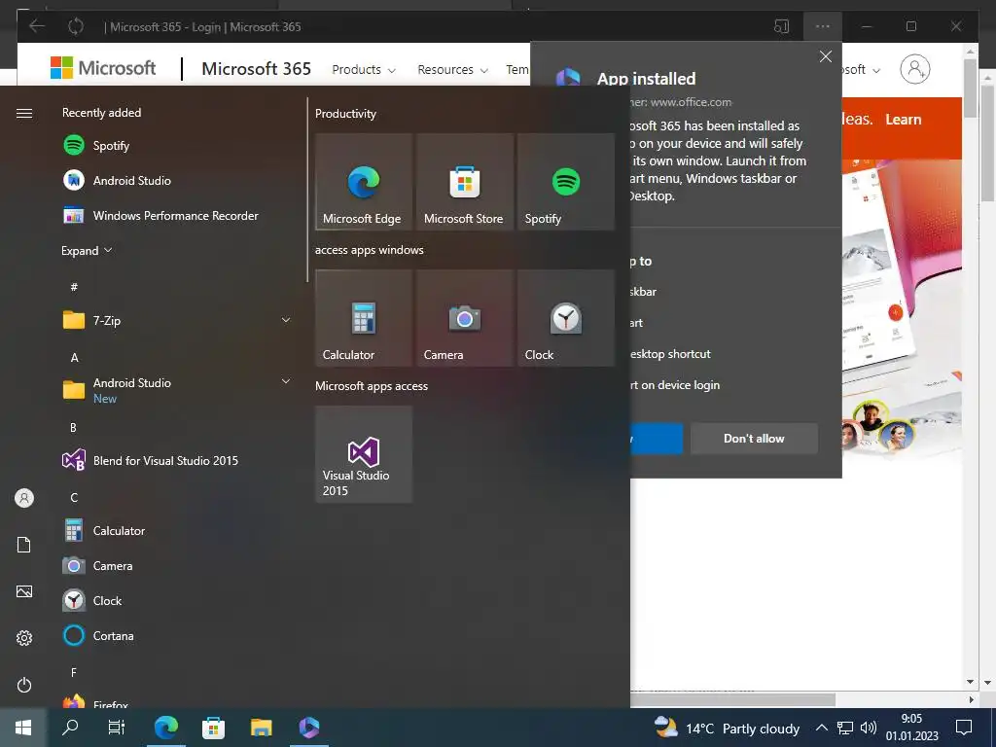Click desktop shortcut option in dialog
This screenshot has width=996, height=747.
(x=670, y=354)
